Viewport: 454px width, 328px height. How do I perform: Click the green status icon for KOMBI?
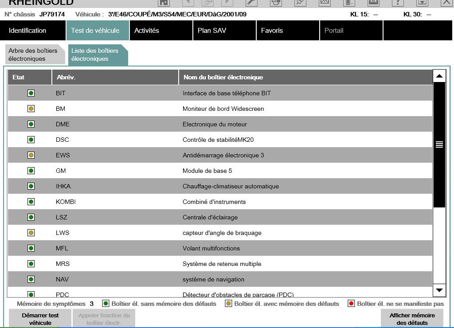pyautogui.click(x=31, y=202)
